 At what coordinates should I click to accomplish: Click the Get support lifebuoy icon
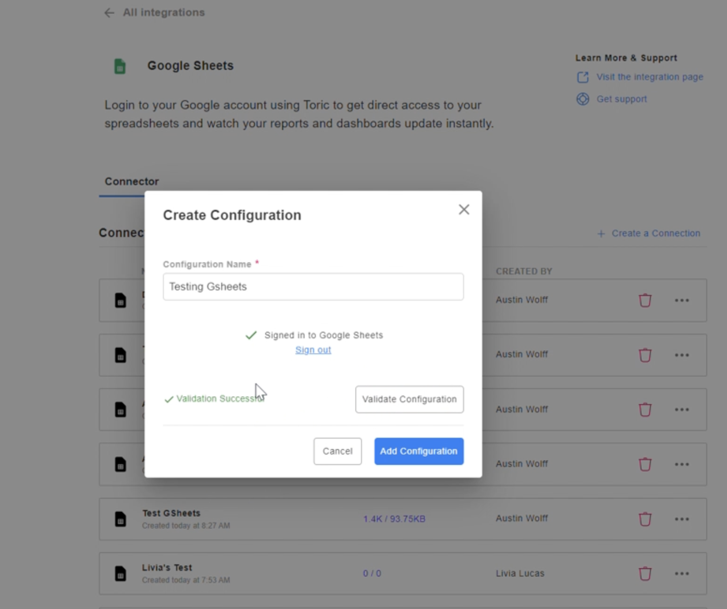coord(583,99)
